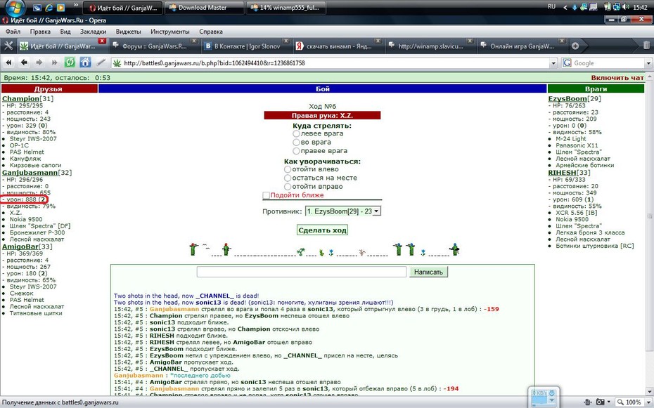Image resolution: width=654 pixels, height=408 pixels.
Task: Open the EzysBoom enemy profile link
Action: (x=568, y=99)
